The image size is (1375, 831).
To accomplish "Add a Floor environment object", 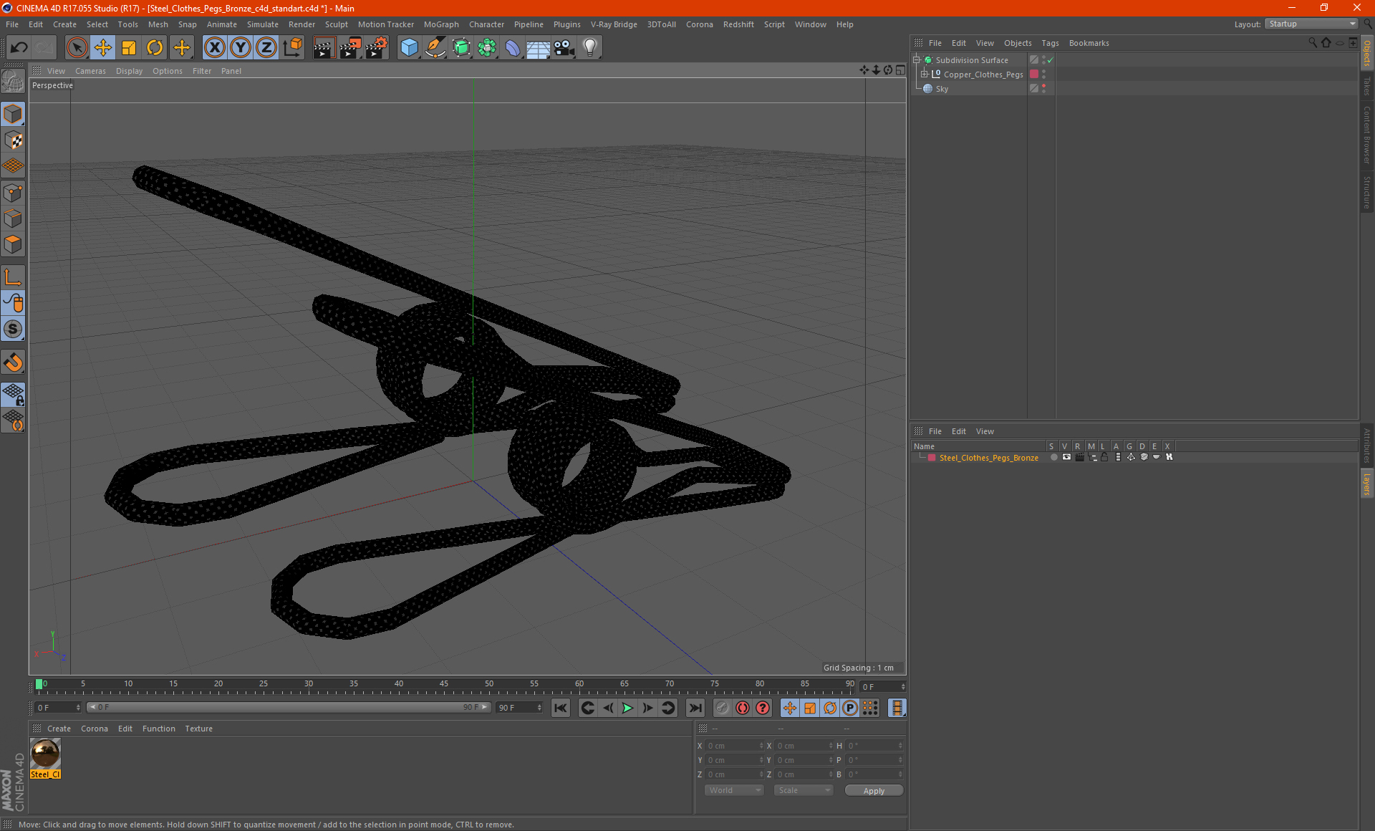I will pos(538,48).
